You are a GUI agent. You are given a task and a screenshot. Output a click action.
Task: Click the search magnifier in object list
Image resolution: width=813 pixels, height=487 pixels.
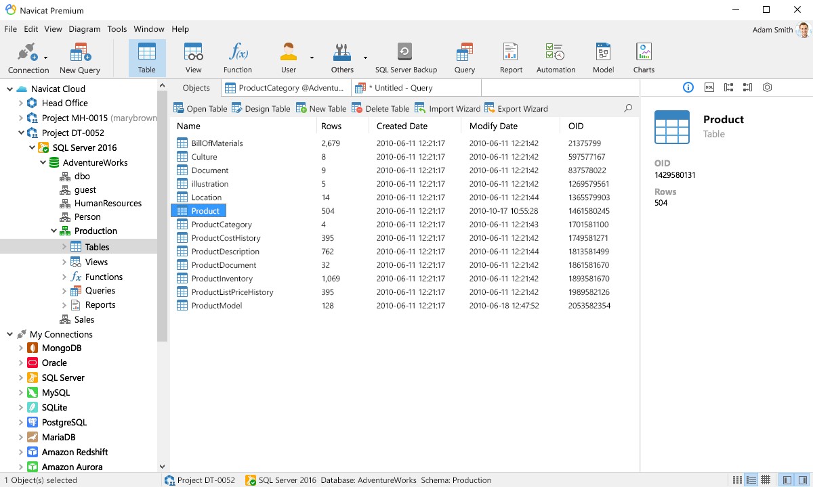[628, 108]
